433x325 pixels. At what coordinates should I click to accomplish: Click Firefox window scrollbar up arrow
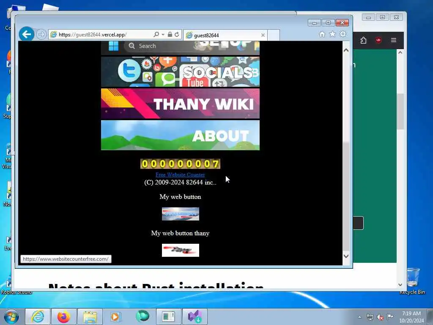[400, 52]
